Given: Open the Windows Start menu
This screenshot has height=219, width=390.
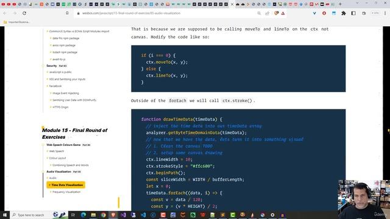Looking at the screenshot, I should 5,215.
